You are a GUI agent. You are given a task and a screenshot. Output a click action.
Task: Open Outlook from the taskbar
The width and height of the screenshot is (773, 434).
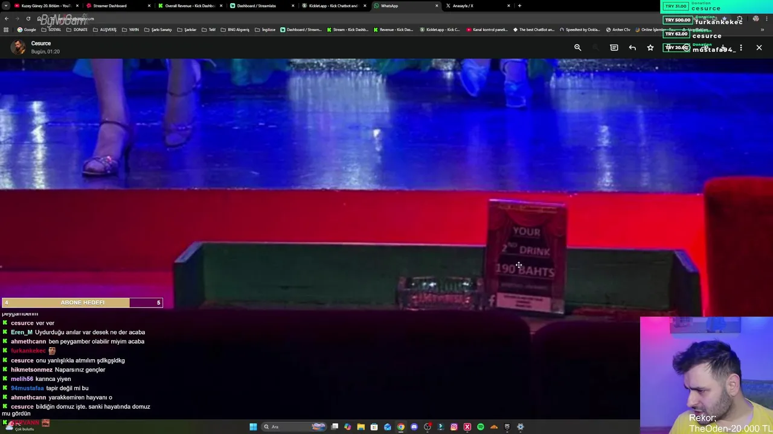coord(388,427)
